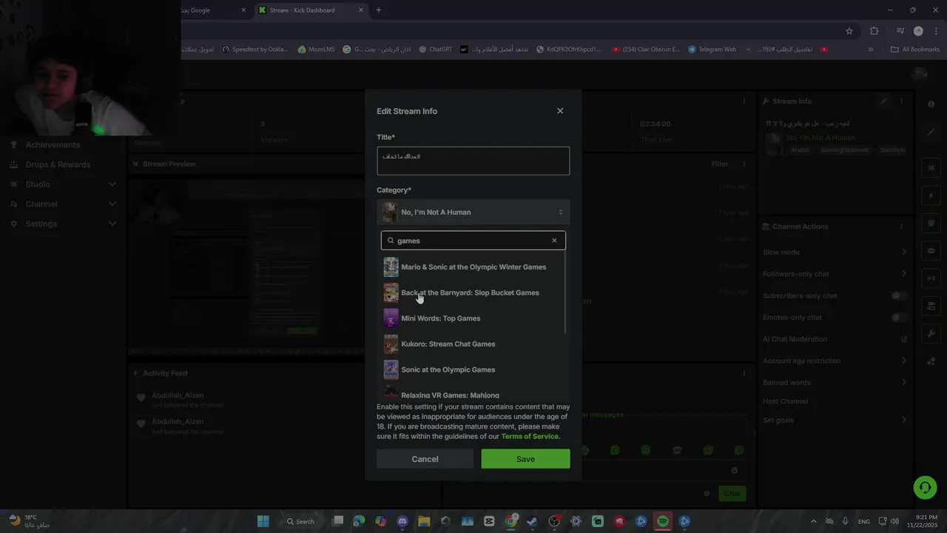947x533 pixels.
Task: Save the stream info changes
Action: pyautogui.click(x=526, y=459)
